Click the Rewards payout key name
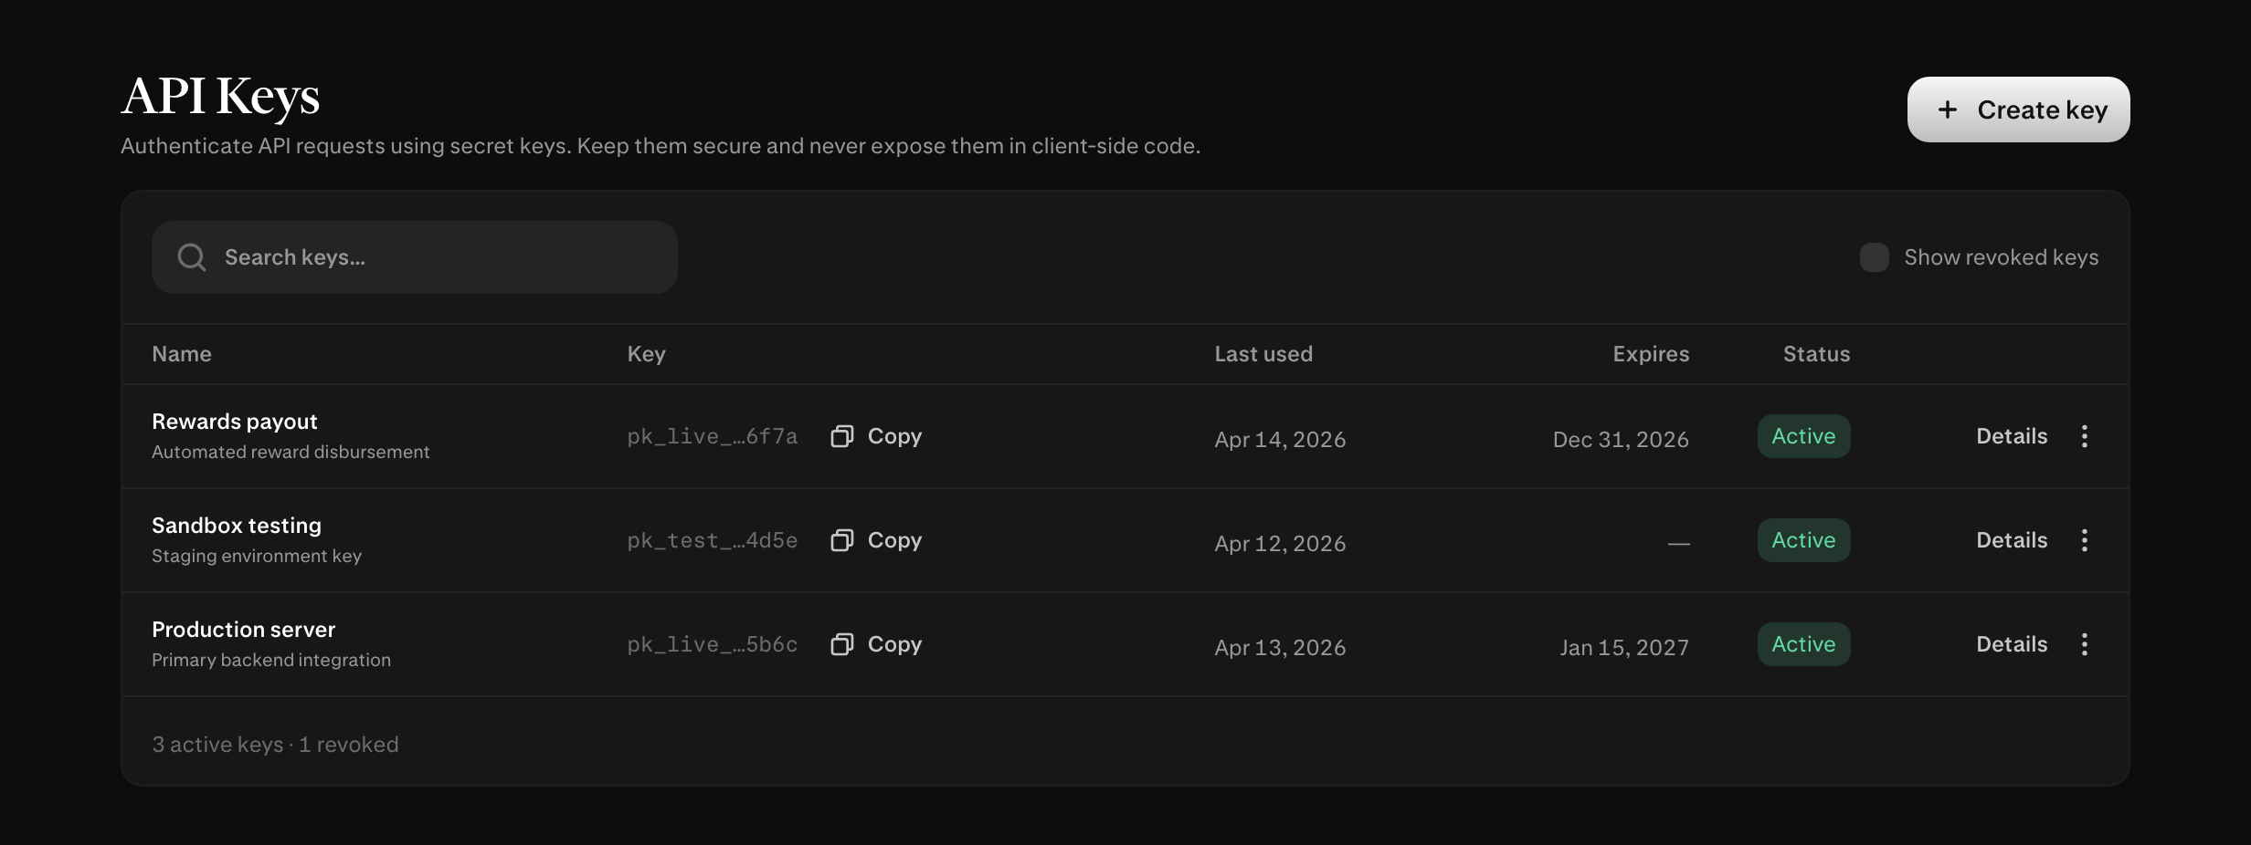The width and height of the screenshot is (2251, 845). tap(235, 422)
